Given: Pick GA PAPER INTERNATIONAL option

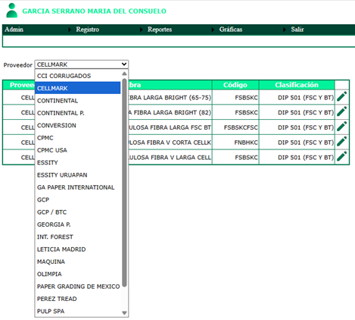Looking at the screenshot, I should tap(78, 187).
